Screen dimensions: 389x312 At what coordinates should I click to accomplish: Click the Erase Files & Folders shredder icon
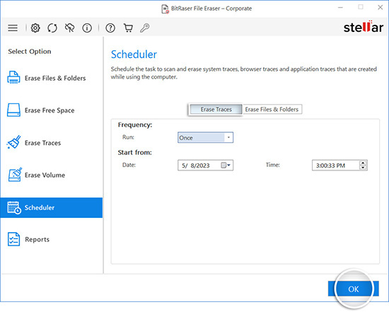tap(13, 77)
